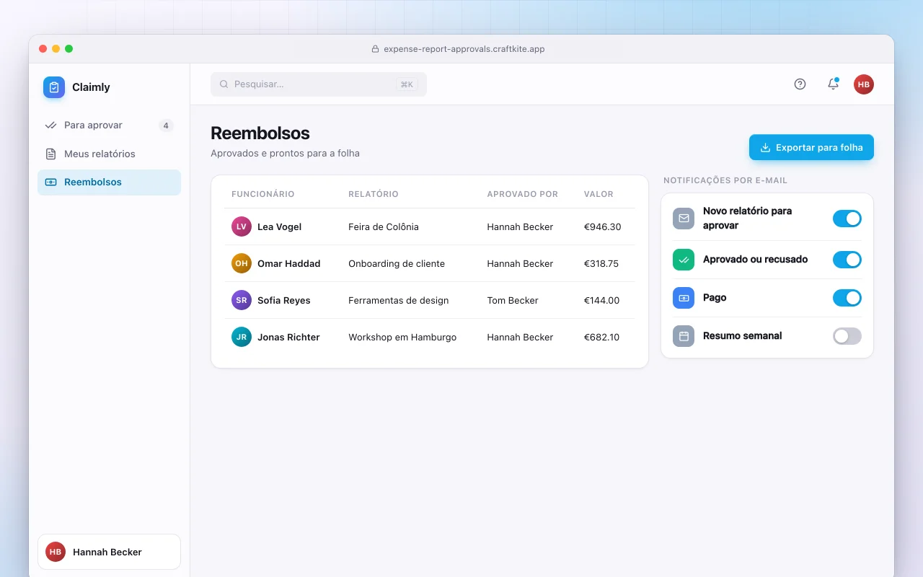Select the Ferramentas de design report
Viewport: 923px width, 577px height.
click(x=399, y=300)
